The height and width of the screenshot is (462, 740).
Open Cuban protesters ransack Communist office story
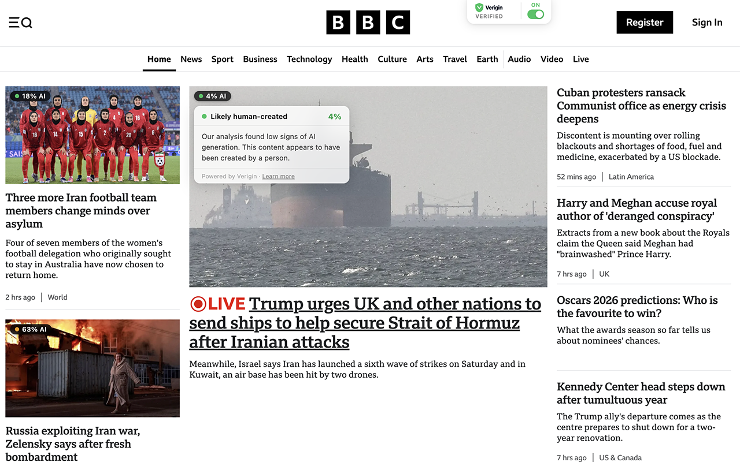[641, 106]
